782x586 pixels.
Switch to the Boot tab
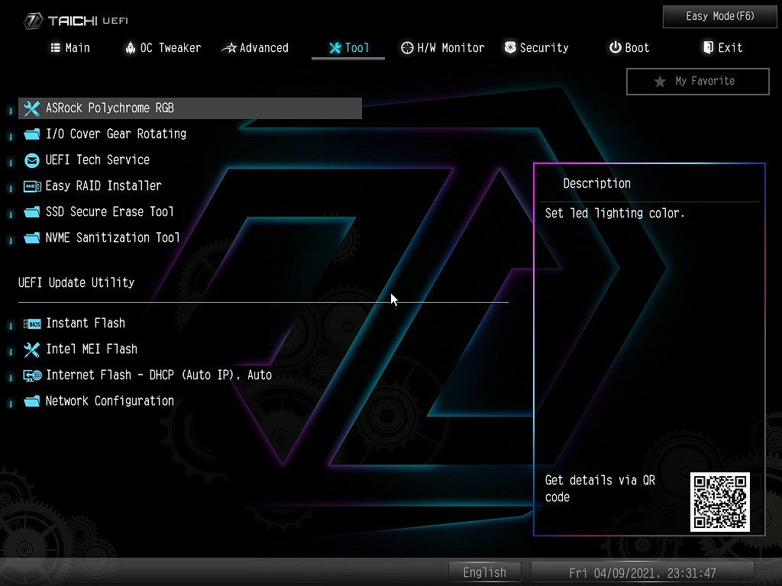pyautogui.click(x=629, y=47)
